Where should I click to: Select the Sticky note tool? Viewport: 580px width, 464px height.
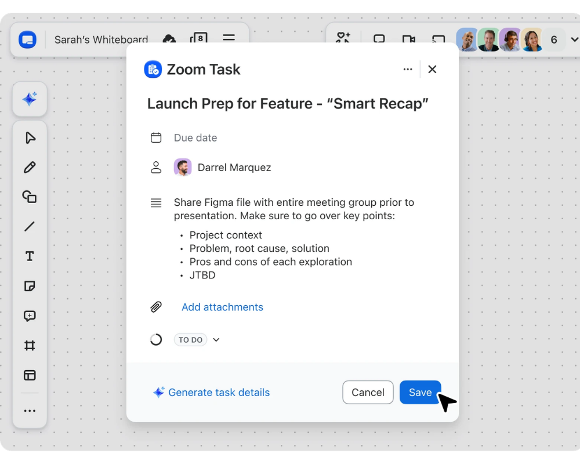point(30,286)
